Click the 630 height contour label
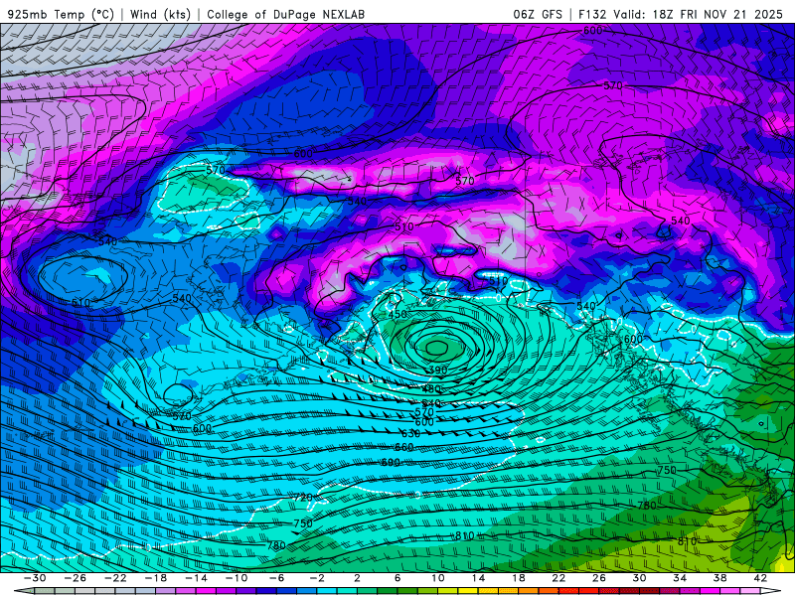Screen dimensions: 795x596 pyautogui.click(x=410, y=434)
